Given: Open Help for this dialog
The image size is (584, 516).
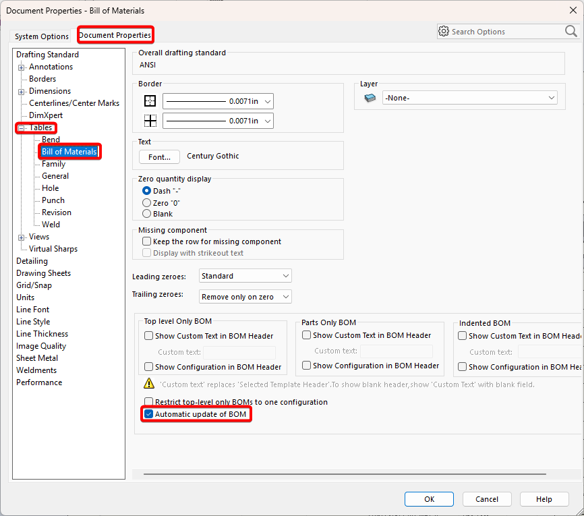Looking at the screenshot, I should tap(544, 499).
